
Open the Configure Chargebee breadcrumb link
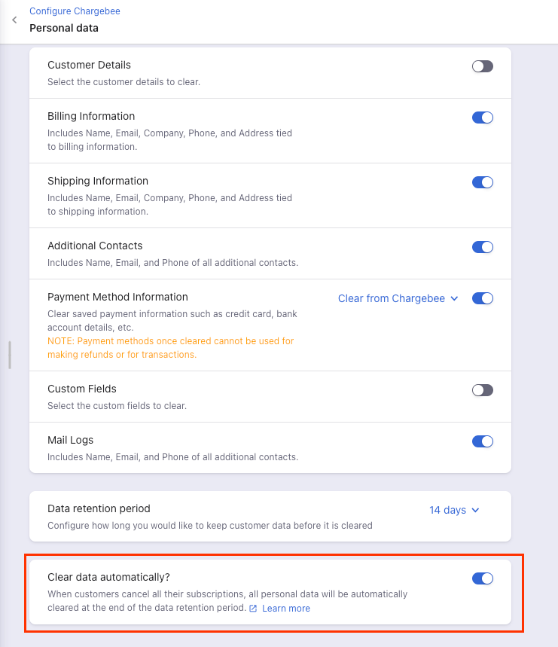point(75,11)
